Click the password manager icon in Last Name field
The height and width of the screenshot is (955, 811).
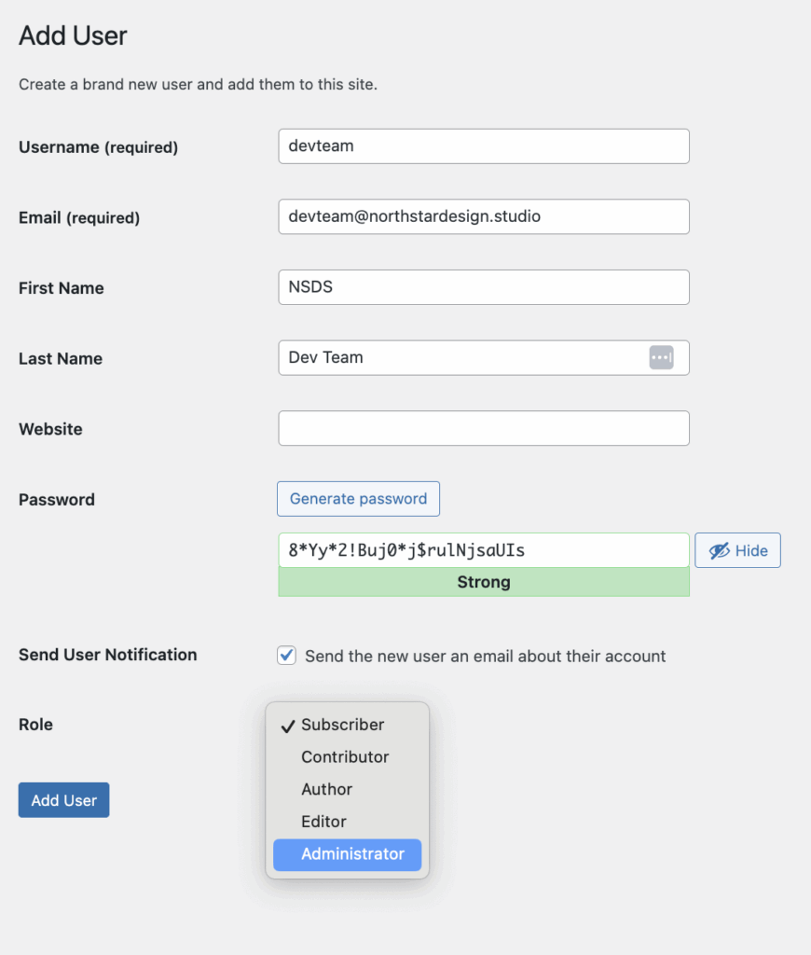pyautogui.click(x=661, y=357)
